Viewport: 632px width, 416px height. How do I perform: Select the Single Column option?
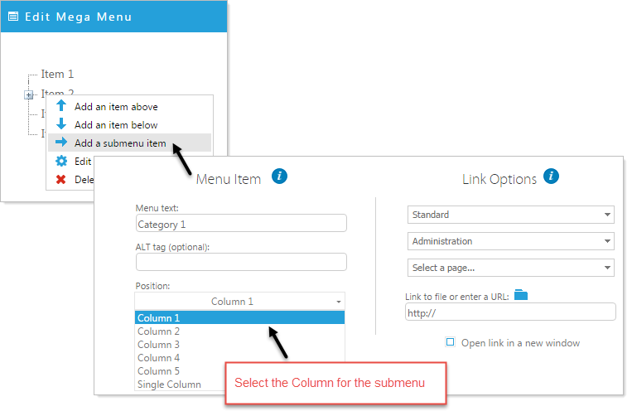pyautogui.click(x=169, y=385)
